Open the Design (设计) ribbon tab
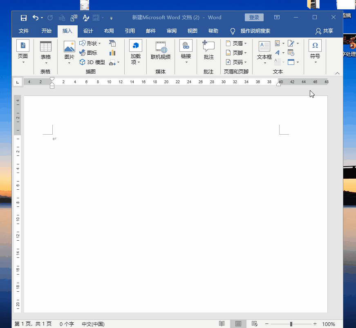 (x=88, y=31)
